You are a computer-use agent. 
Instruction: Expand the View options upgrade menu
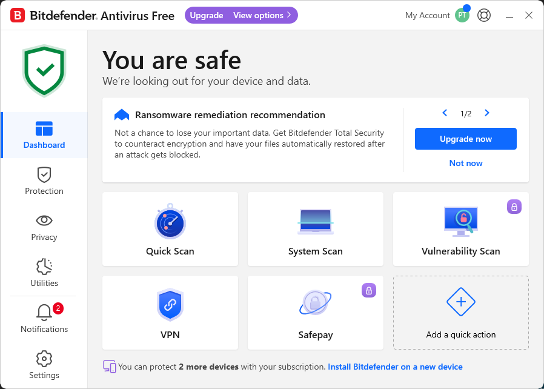(262, 15)
